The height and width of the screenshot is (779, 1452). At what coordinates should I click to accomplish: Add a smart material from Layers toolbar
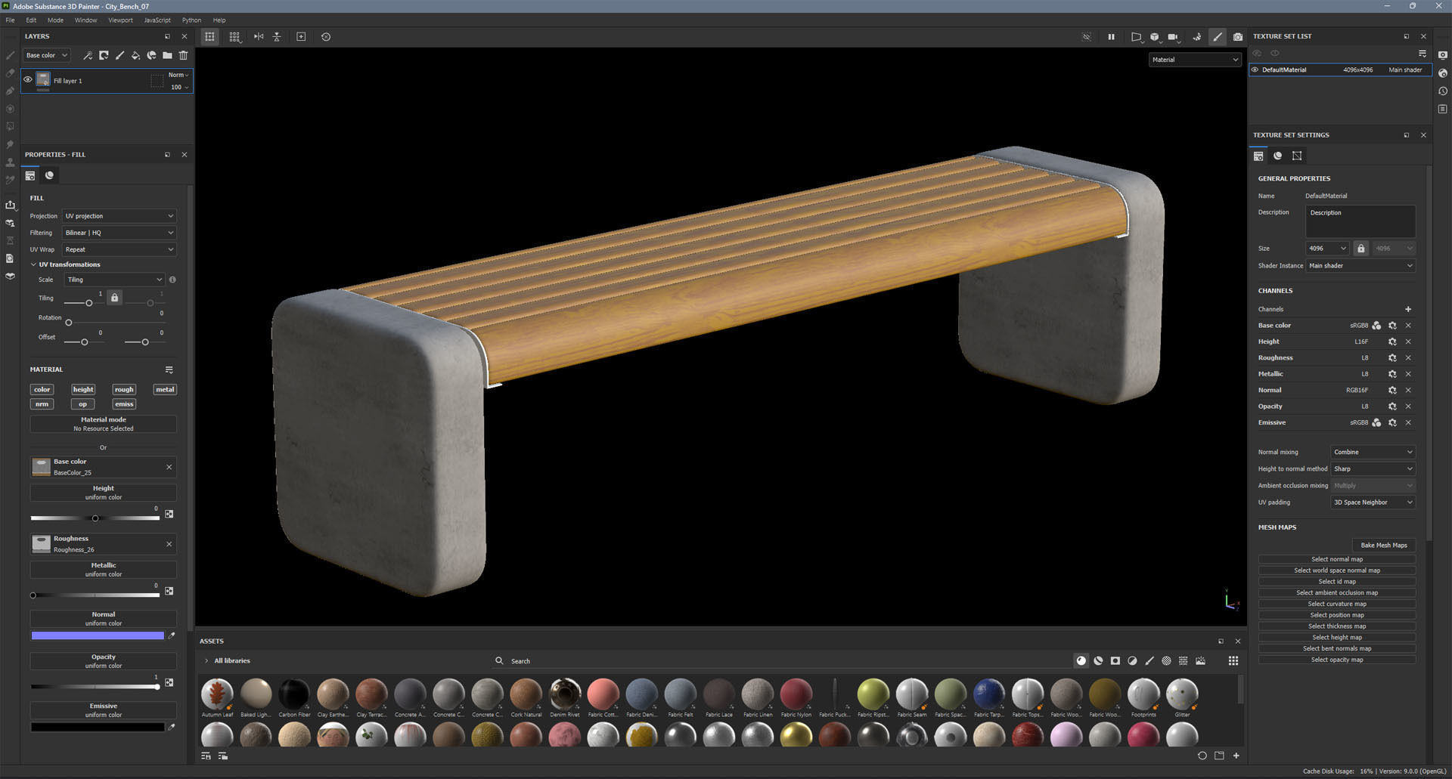coord(151,55)
